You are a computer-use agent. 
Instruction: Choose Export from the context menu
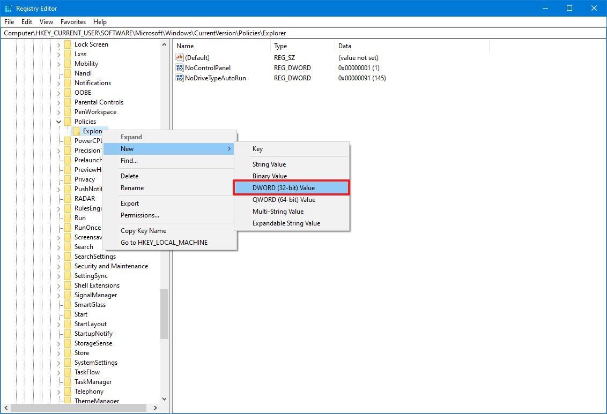click(x=130, y=203)
